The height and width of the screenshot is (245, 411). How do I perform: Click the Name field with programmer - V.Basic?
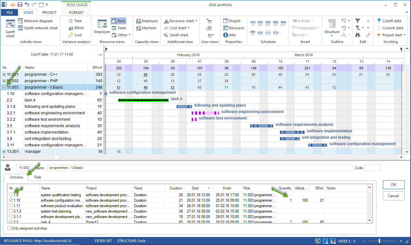pos(200,168)
